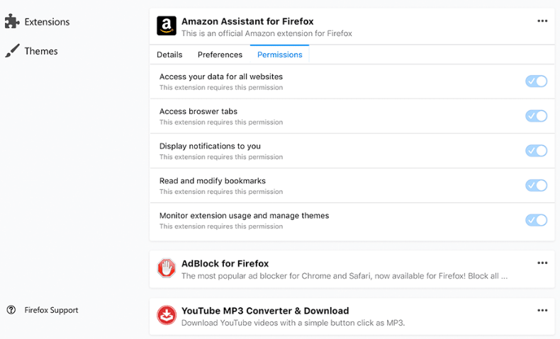Disable 'Display notifications to you' switch
The image size is (560, 339).
pyautogui.click(x=536, y=151)
